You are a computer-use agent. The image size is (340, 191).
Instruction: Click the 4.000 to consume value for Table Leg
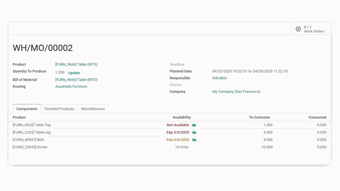click(268, 132)
